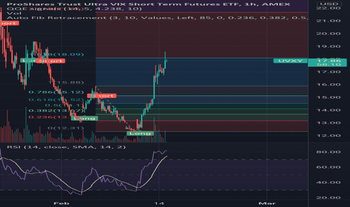350x207 pixels.
Task: Select the QQE signals indicator legend
Action: 74,9
